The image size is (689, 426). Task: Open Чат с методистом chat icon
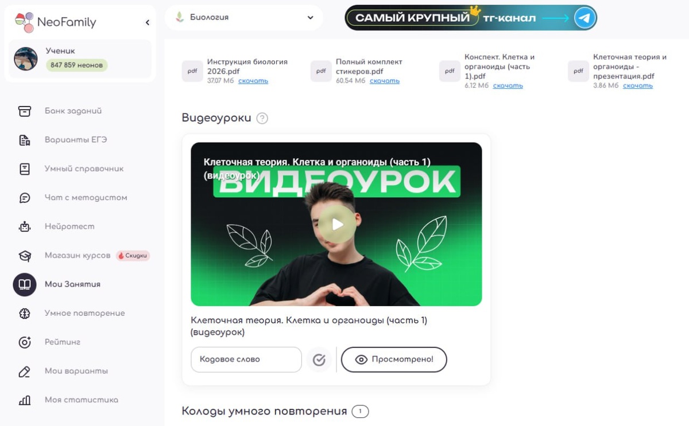25,198
